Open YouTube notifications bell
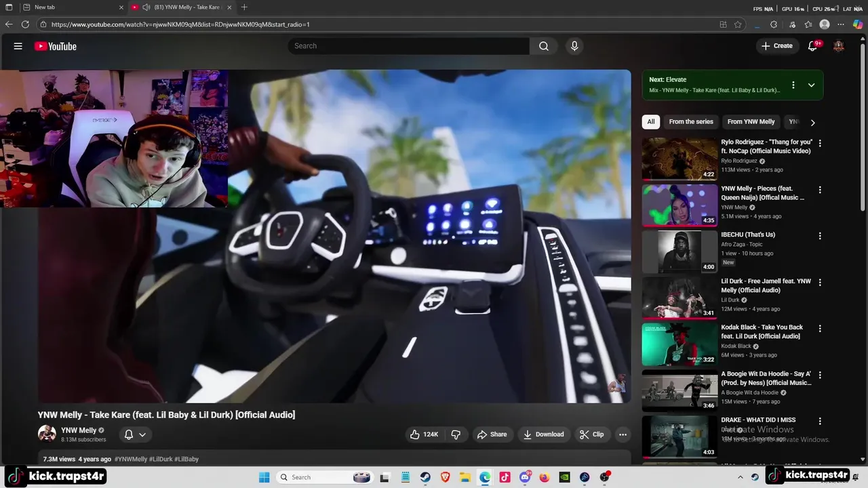 pyautogui.click(x=812, y=46)
